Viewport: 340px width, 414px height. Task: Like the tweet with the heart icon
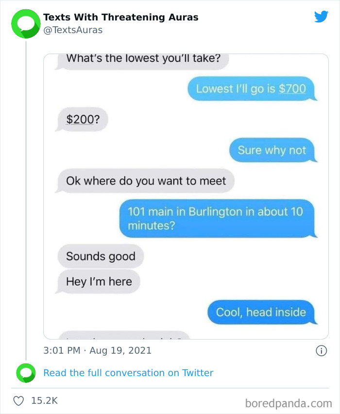[19, 400]
